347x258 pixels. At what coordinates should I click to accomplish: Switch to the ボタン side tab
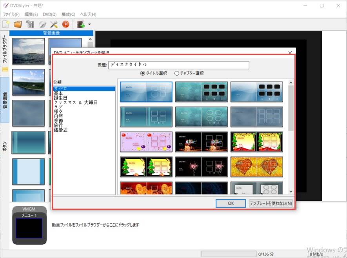pos(5,145)
